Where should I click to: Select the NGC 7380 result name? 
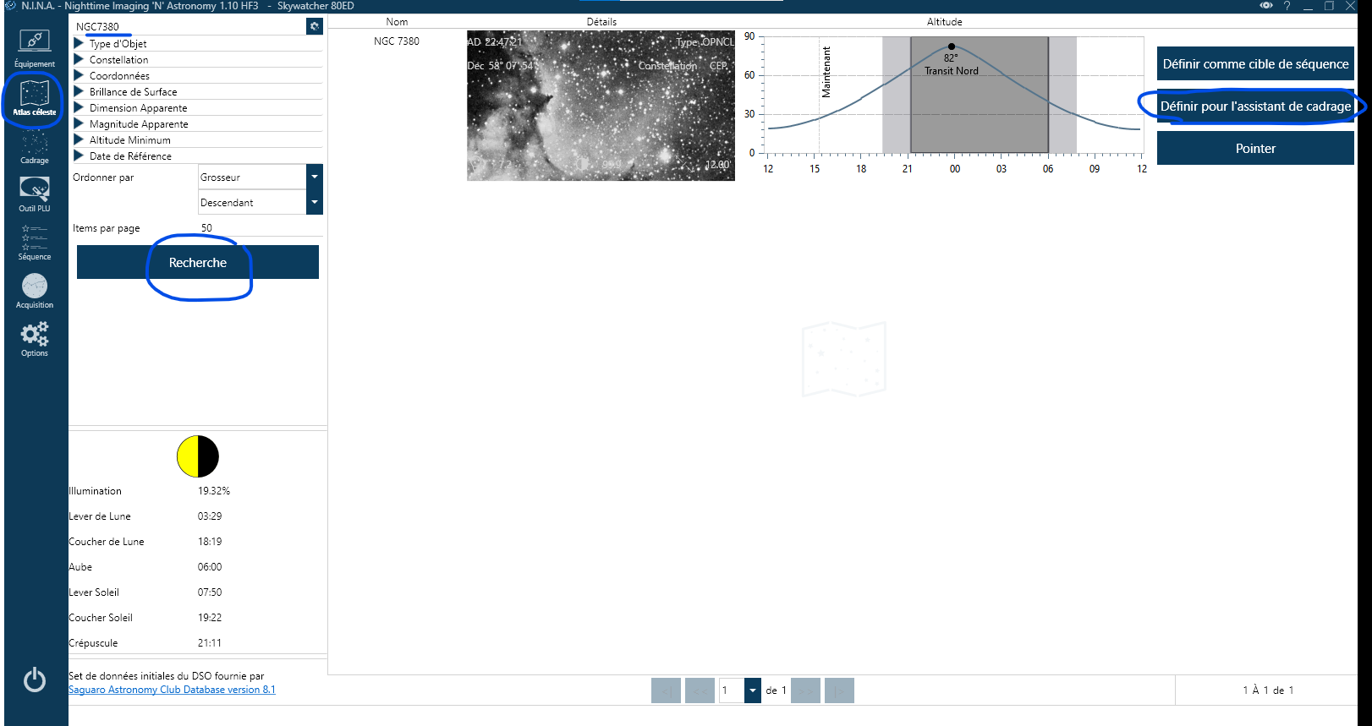(397, 41)
